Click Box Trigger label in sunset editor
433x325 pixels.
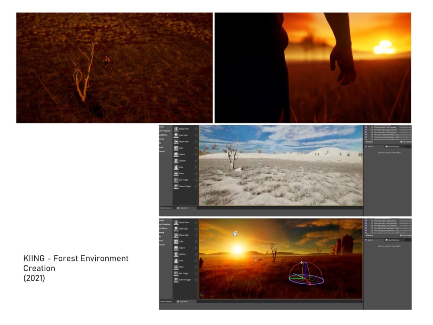tap(184, 273)
